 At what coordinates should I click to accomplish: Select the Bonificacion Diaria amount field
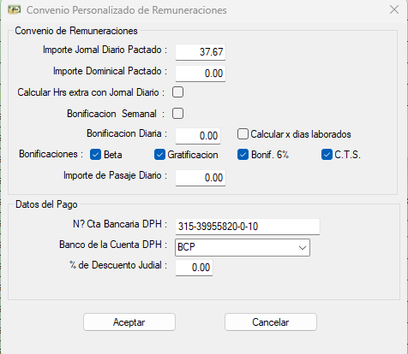[x=198, y=136]
